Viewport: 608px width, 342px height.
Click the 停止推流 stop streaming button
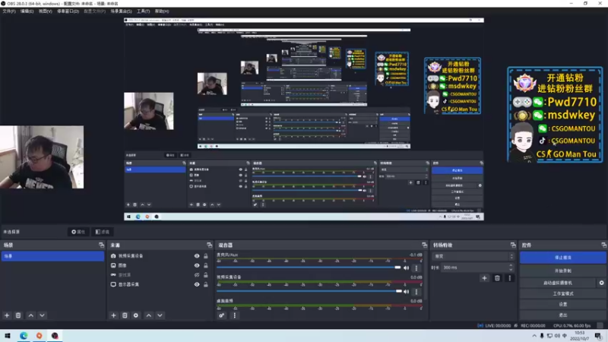(563, 258)
